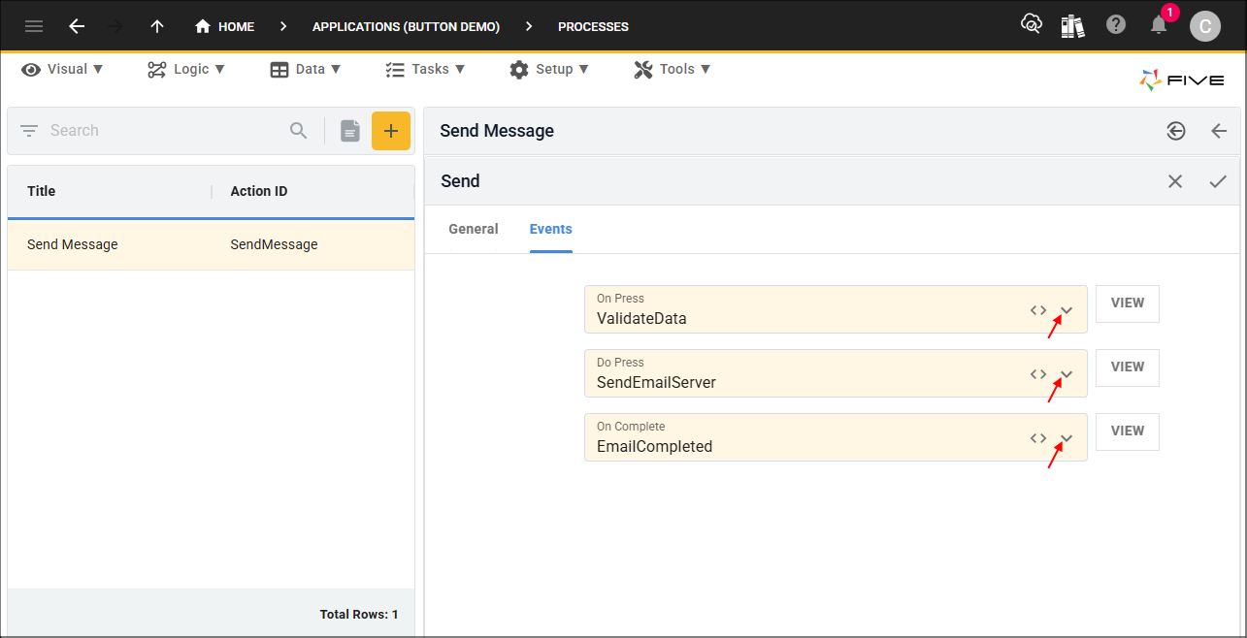Open code editor for Do Press
The image size is (1247, 638).
pos(1038,374)
